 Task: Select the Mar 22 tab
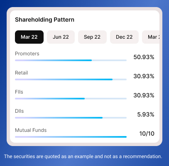point(29,37)
